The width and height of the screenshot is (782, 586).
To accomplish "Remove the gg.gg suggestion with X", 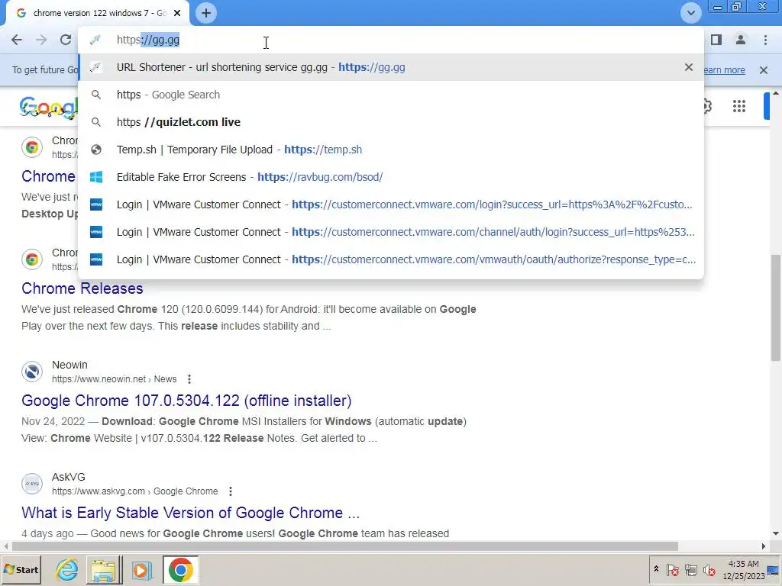I will (x=689, y=67).
